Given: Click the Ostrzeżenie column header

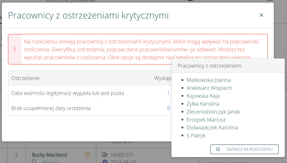Looking at the screenshot, I should click(26, 78).
